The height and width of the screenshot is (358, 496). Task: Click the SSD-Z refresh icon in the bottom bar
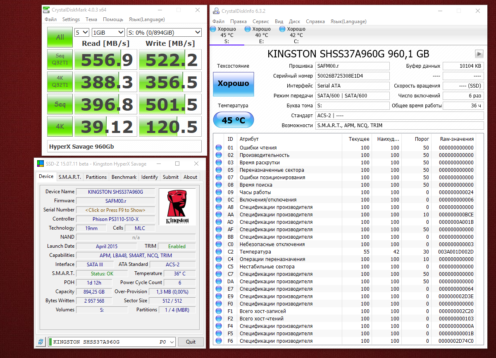(41, 342)
